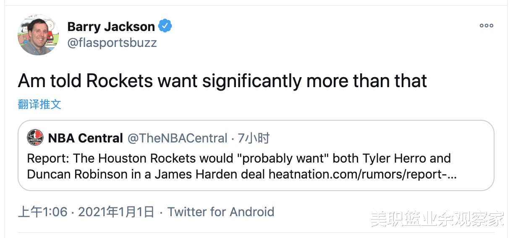Click the @flasportsbuzz handle

click(x=112, y=43)
